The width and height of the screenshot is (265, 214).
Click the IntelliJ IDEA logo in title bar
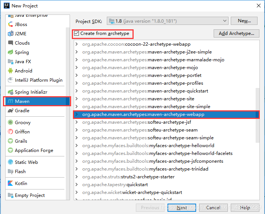click(x=7, y=6)
